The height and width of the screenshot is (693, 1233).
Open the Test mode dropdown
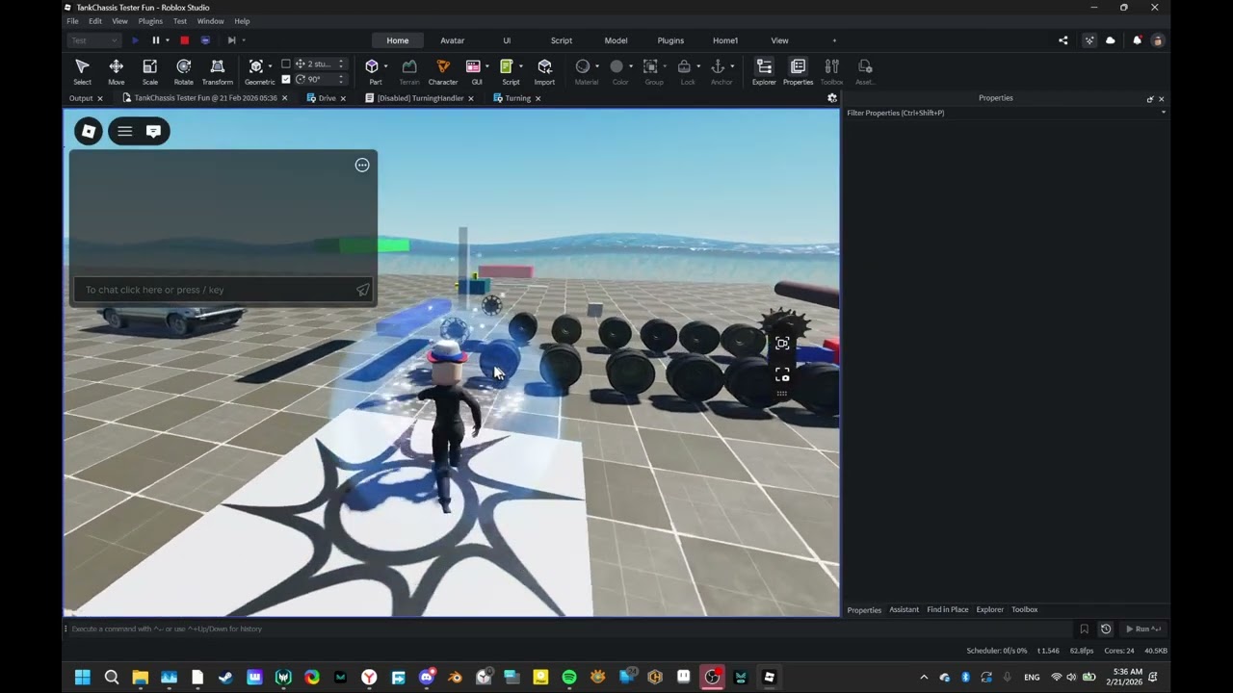click(93, 40)
